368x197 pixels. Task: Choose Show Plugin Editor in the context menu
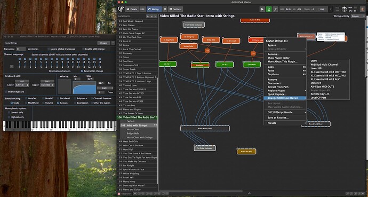tap(278, 58)
